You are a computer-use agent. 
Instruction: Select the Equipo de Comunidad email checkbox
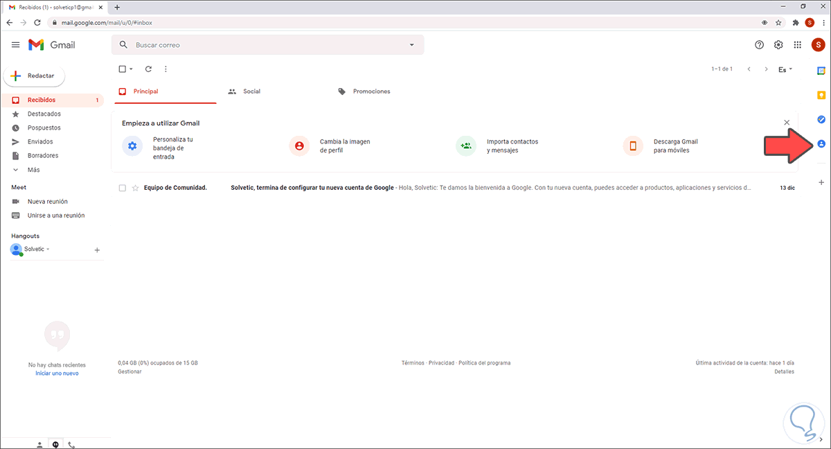tap(123, 188)
